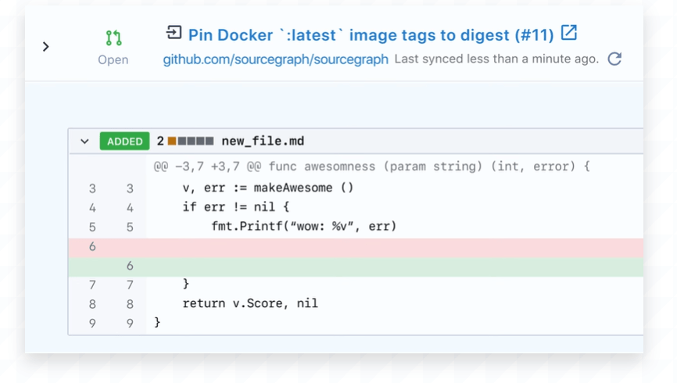Viewport: 677px width, 383px height.
Task: Click the 'Open' status label
Action: [113, 60]
